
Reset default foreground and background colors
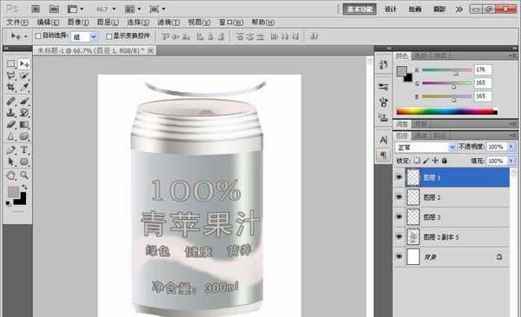[9, 203]
